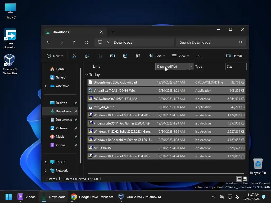271x203 pixels.
Task: Refresh the Downloads folder
Action: pos(87,42)
